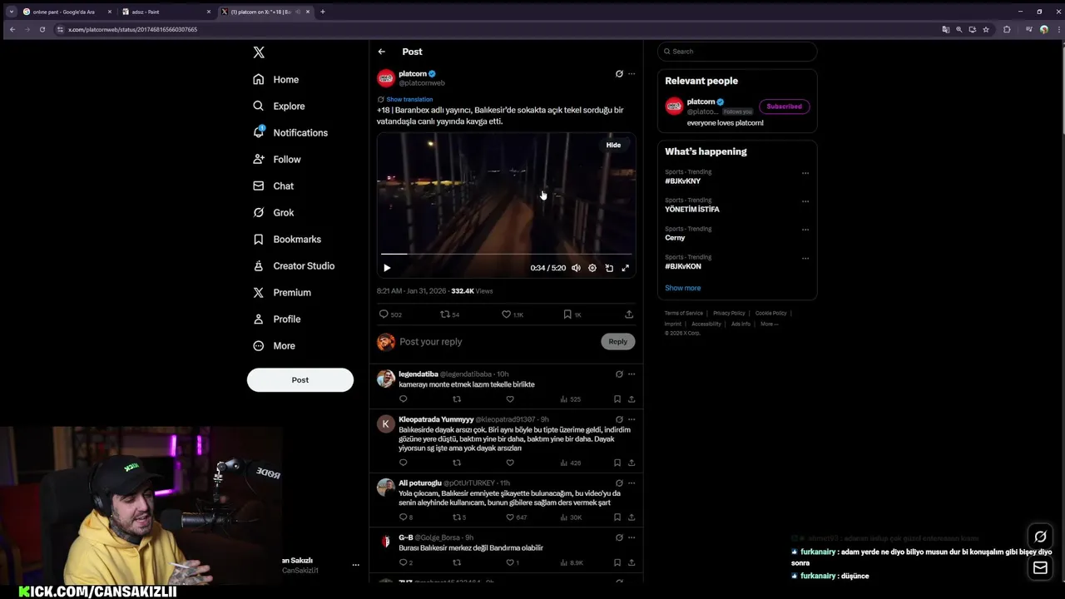Go back using the arrow beside Post

point(381,52)
